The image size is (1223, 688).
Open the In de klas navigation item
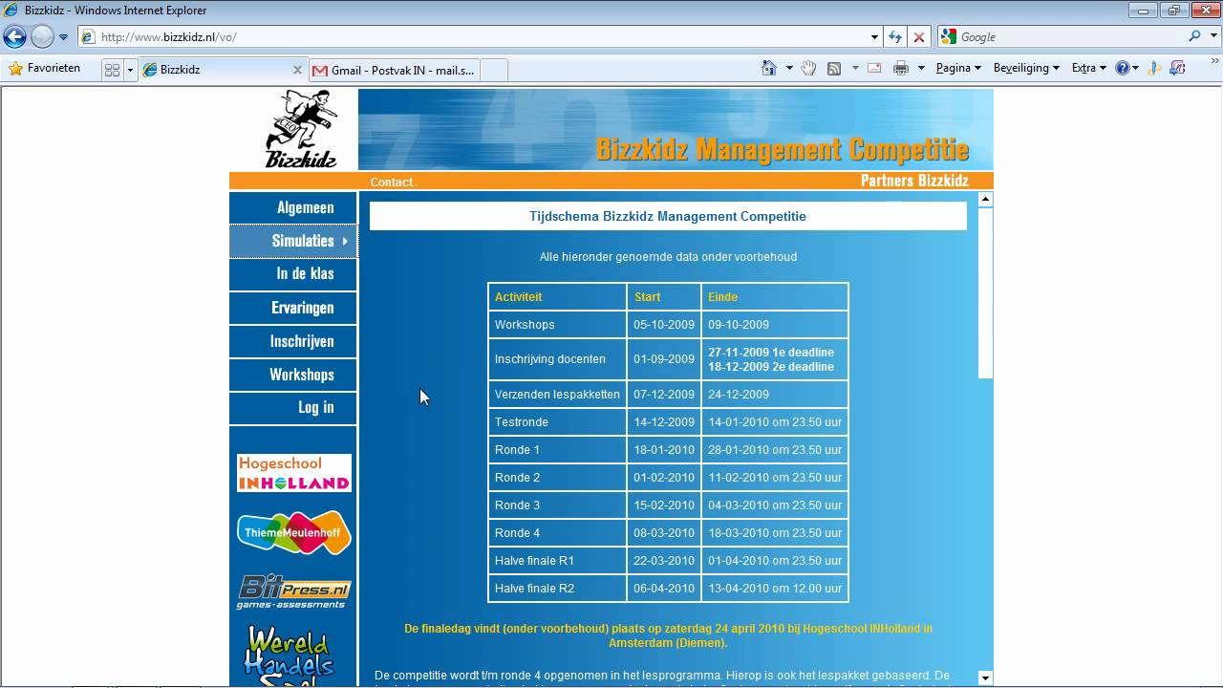pos(293,273)
